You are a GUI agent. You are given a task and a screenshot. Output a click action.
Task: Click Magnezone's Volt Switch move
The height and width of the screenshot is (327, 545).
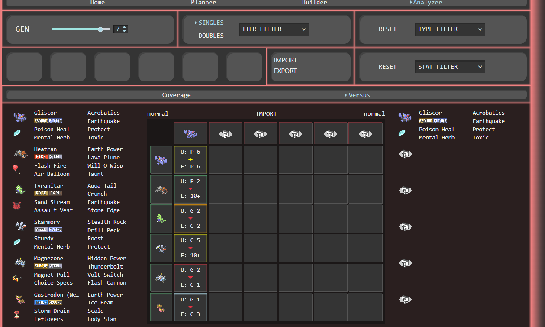pyautogui.click(x=105, y=275)
